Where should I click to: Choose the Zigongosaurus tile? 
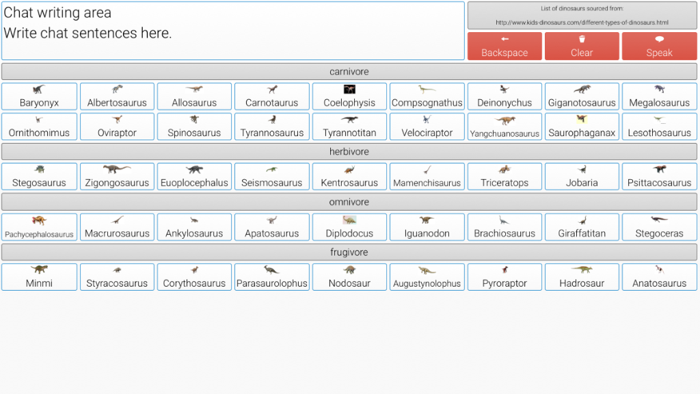(x=117, y=176)
